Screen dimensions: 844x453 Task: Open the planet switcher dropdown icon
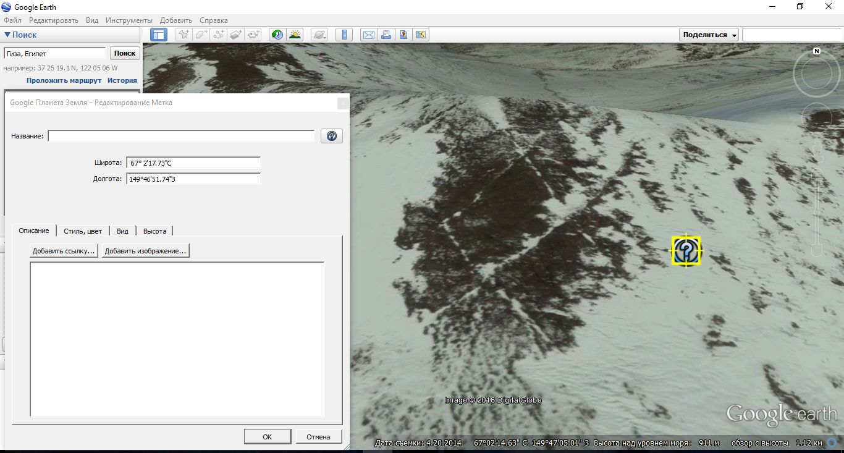click(x=319, y=35)
